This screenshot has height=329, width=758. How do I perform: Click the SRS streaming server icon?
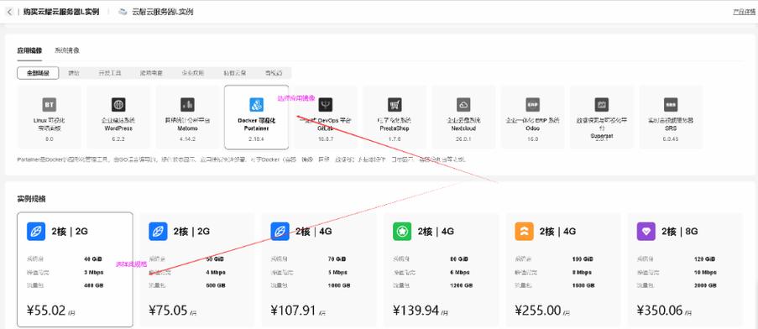671,105
